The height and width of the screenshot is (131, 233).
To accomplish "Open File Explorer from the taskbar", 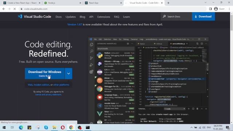I will pos(54,127).
